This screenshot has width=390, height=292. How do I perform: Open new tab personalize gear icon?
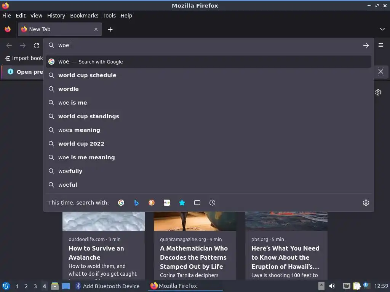click(378, 92)
